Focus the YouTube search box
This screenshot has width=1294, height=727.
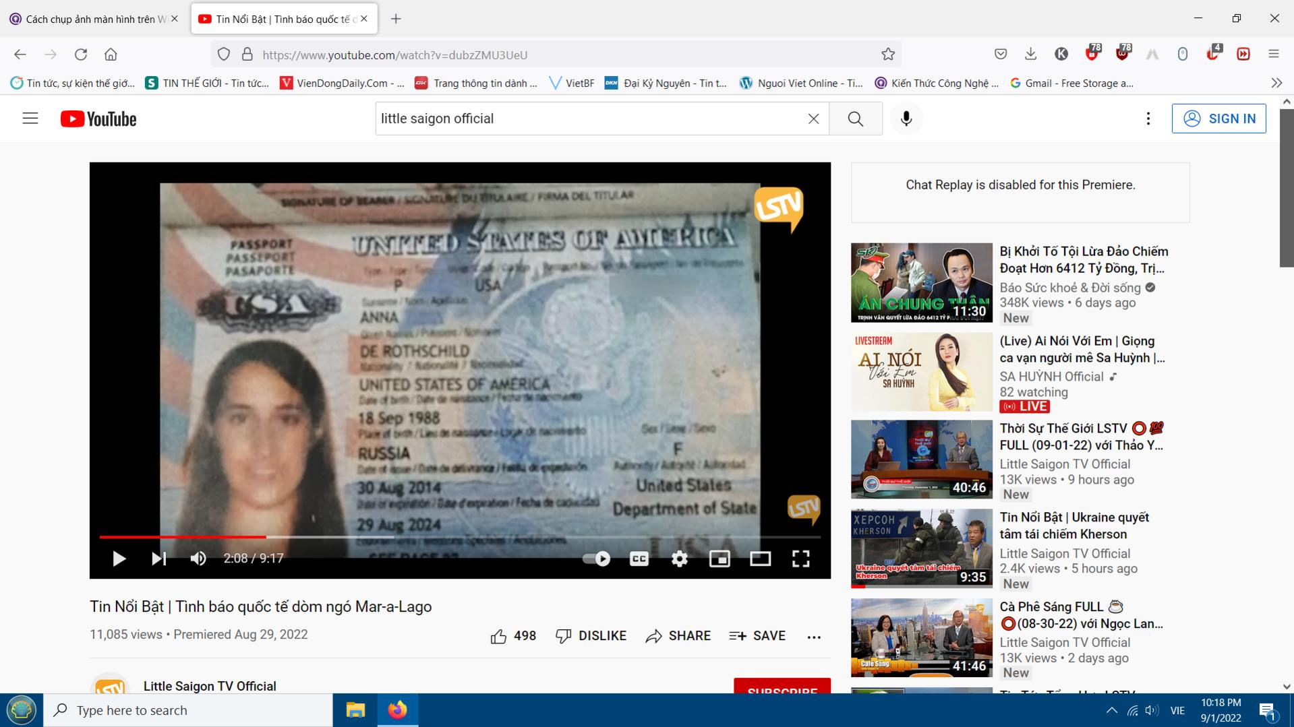coord(590,119)
